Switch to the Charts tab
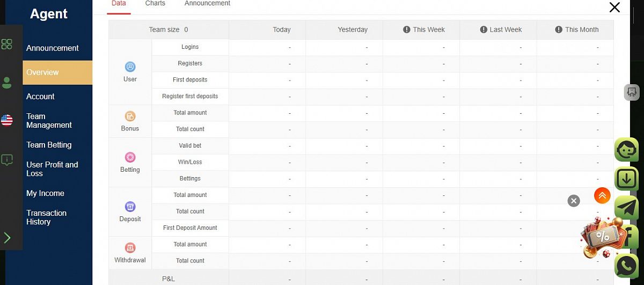The image size is (644, 285). point(155,3)
